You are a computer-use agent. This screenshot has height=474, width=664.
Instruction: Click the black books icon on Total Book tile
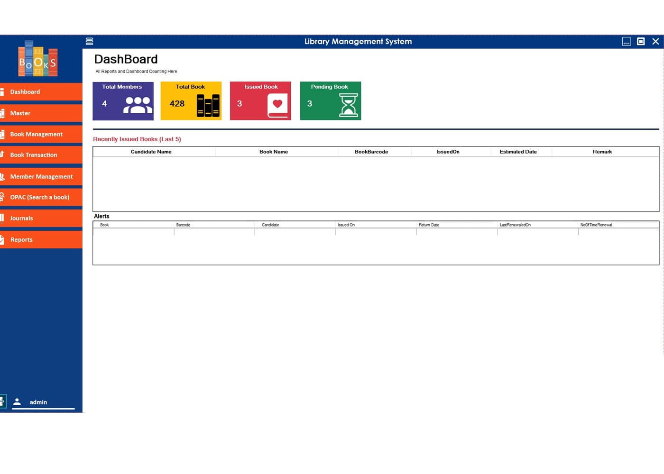tap(208, 105)
